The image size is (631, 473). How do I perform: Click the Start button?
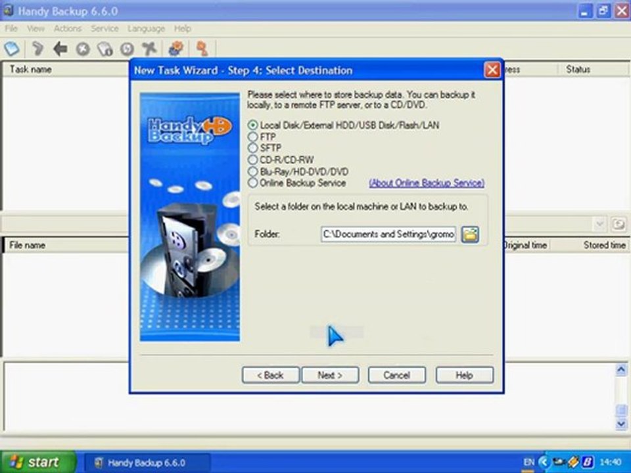pos(39,462)
